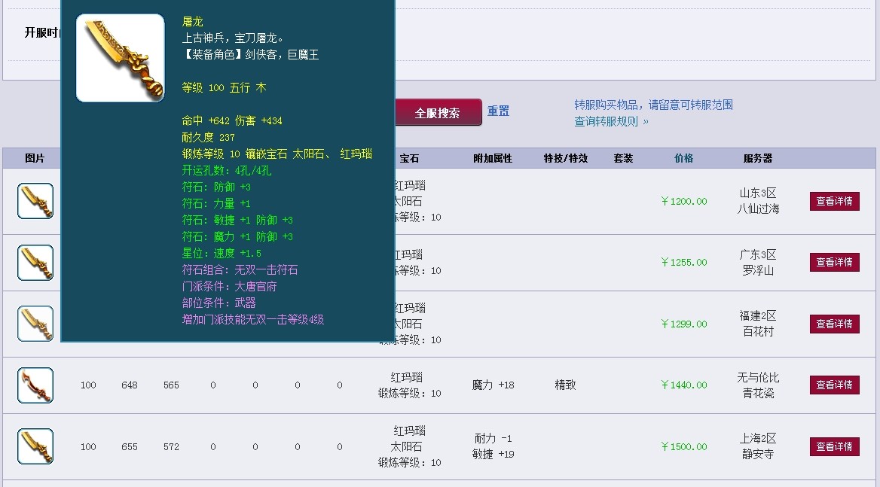Screen dimensions: 880x487
Task: Click the red weapon icon priced ¥1440.00
Action: coord(35,385)
